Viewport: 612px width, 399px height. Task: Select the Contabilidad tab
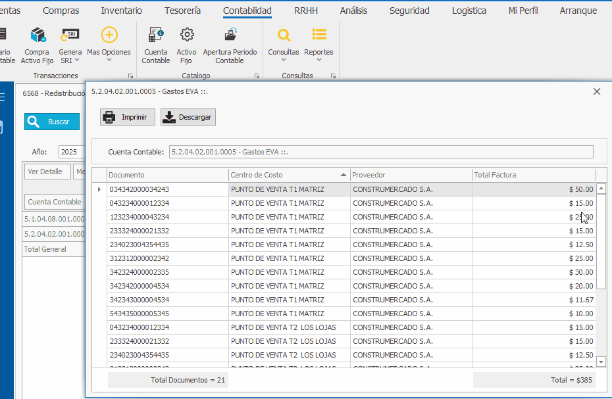click(247, 11)
